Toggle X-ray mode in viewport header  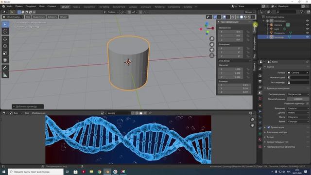coord(233,17)
